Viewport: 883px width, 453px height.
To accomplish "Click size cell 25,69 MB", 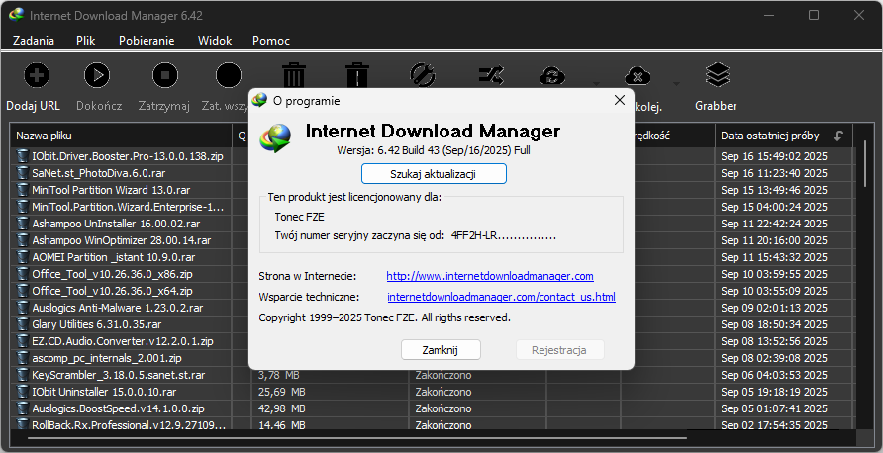I will tap(281, 392).
